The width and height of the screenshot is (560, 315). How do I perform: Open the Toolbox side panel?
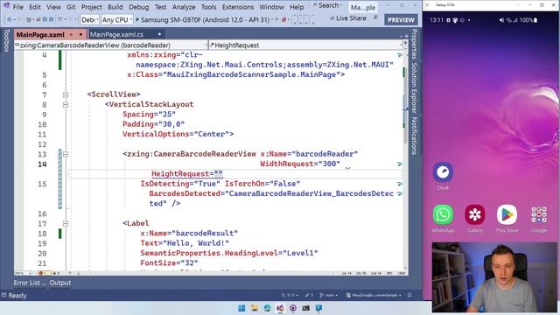(6, 41)
